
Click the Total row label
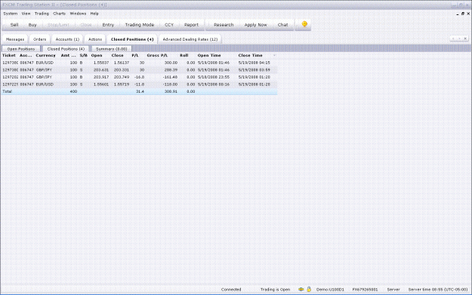tap(8, 91)
